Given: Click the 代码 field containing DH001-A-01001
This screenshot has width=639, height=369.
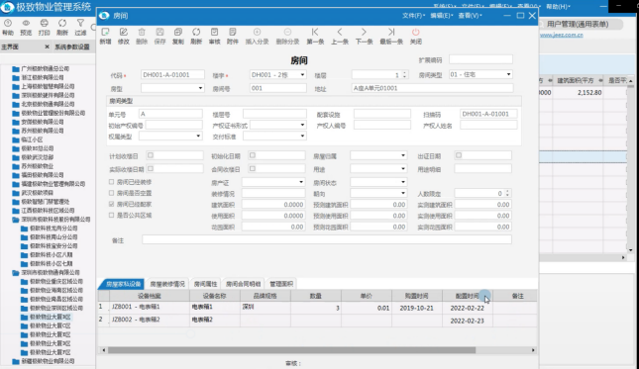Looking at the screenshot, I should coord(172,75).
